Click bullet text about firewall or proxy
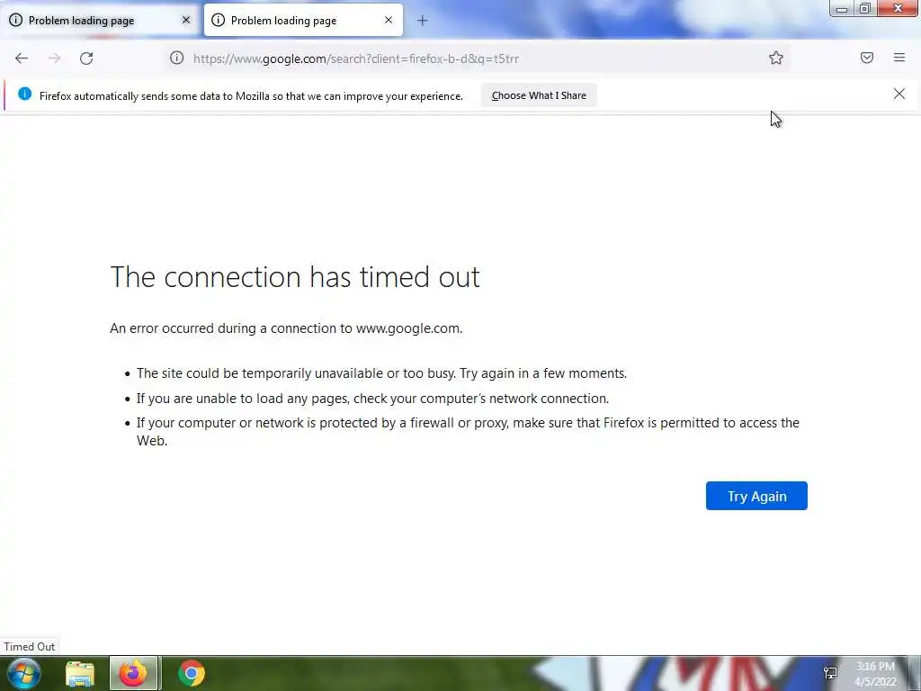Viewport: 921px width, 691px height. click(x=468, y=431)
